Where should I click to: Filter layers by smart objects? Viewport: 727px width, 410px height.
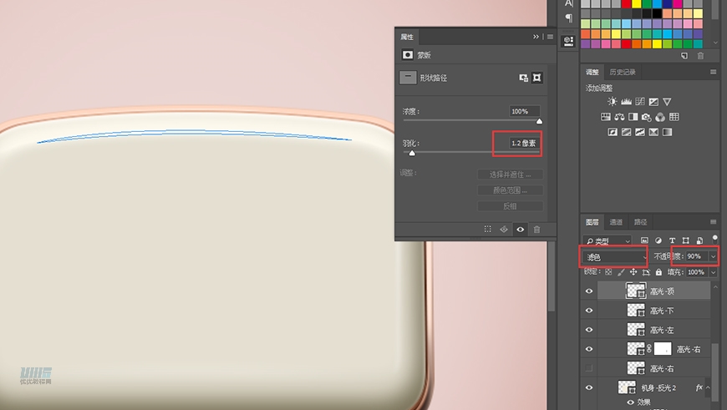click(699, 240)
